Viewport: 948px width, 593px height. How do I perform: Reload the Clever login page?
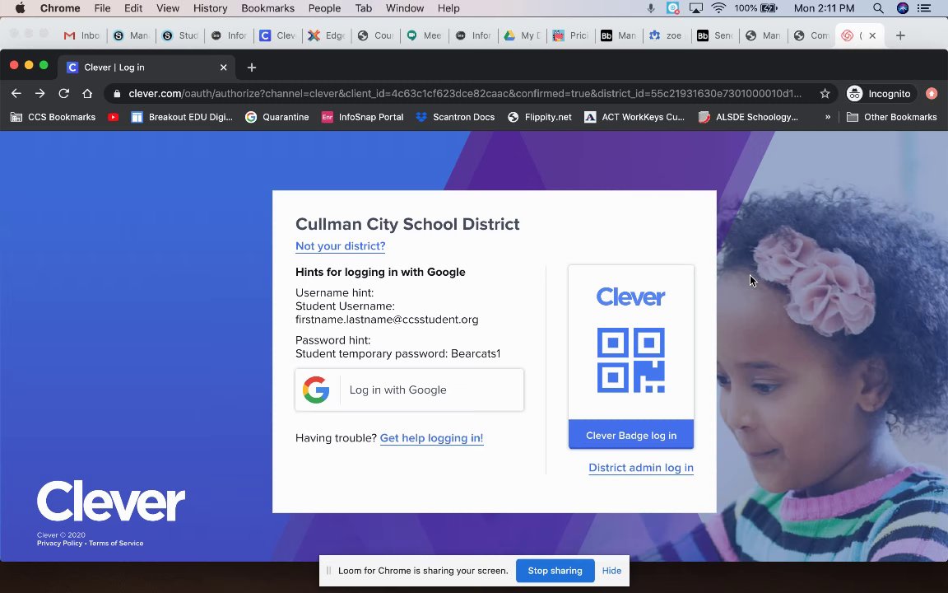[x=63, y=93]
